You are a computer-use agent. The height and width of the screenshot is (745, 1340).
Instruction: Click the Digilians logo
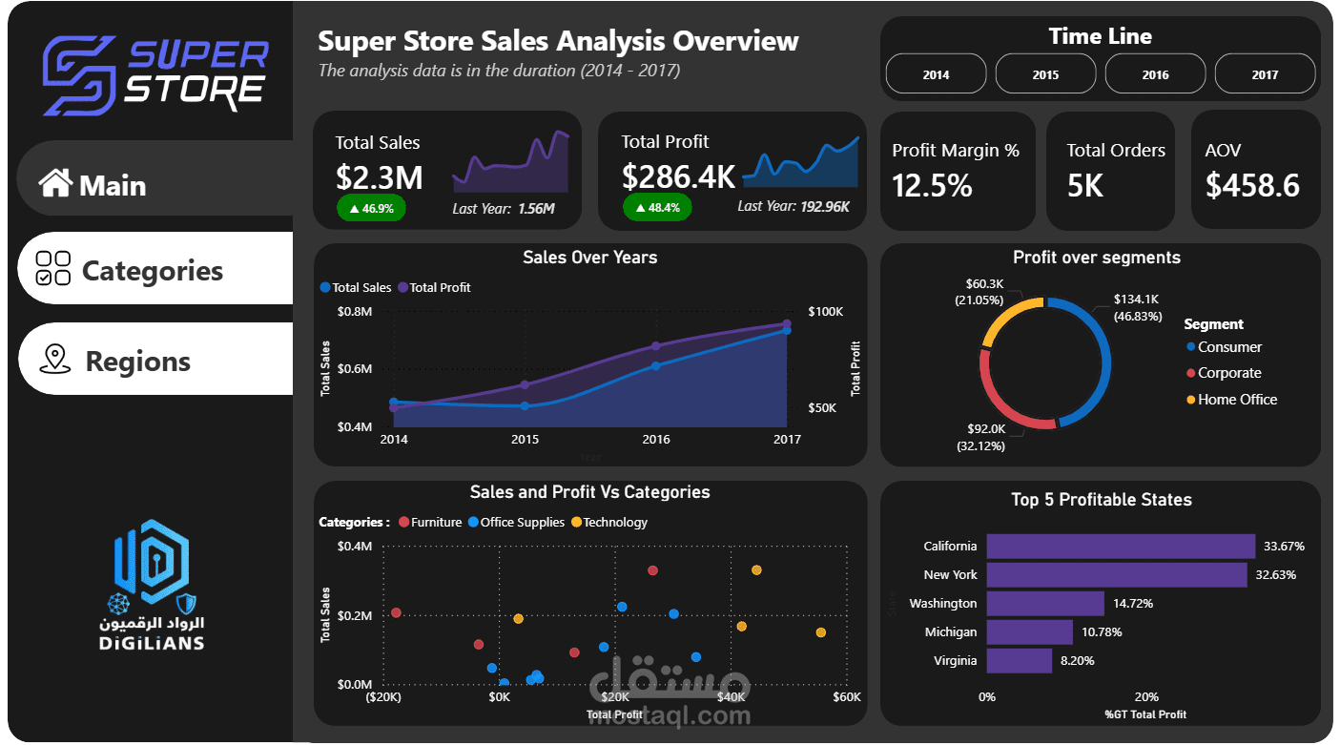153,586
